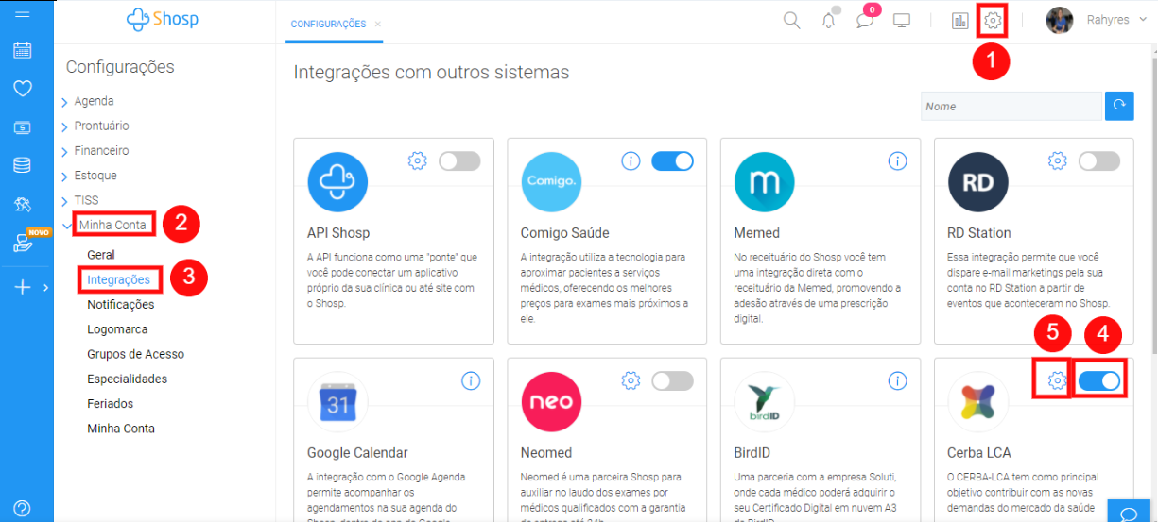Open RD Station settings gear
1158x522 pixels.
(x=1058, y=161)
